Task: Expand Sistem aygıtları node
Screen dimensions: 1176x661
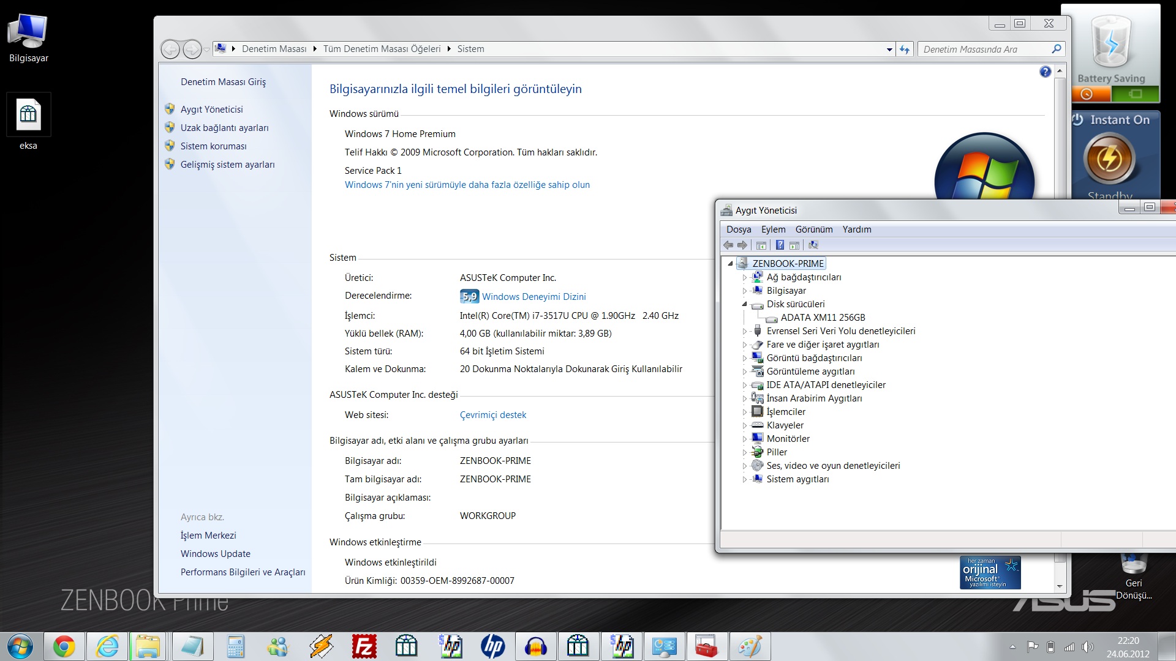Action: [x=745, y=479]
